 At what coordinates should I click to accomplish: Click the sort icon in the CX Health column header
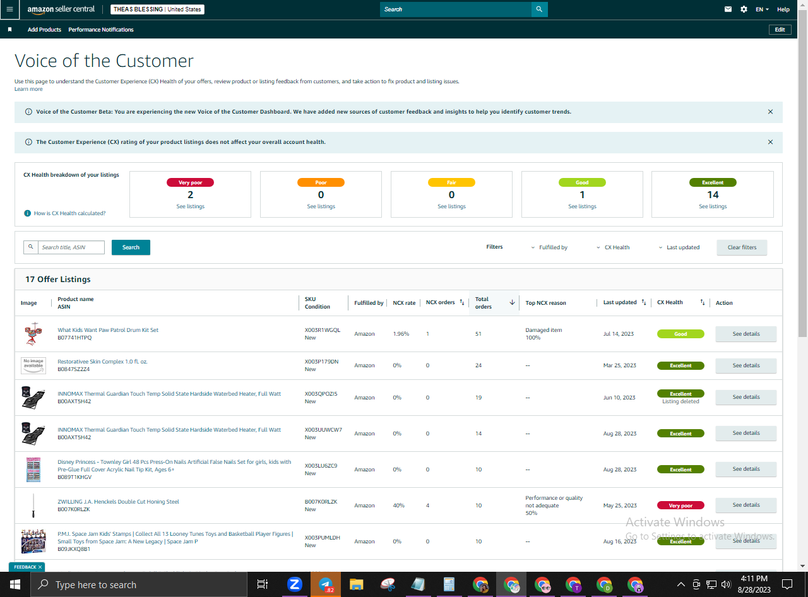[x=703, y=302]
